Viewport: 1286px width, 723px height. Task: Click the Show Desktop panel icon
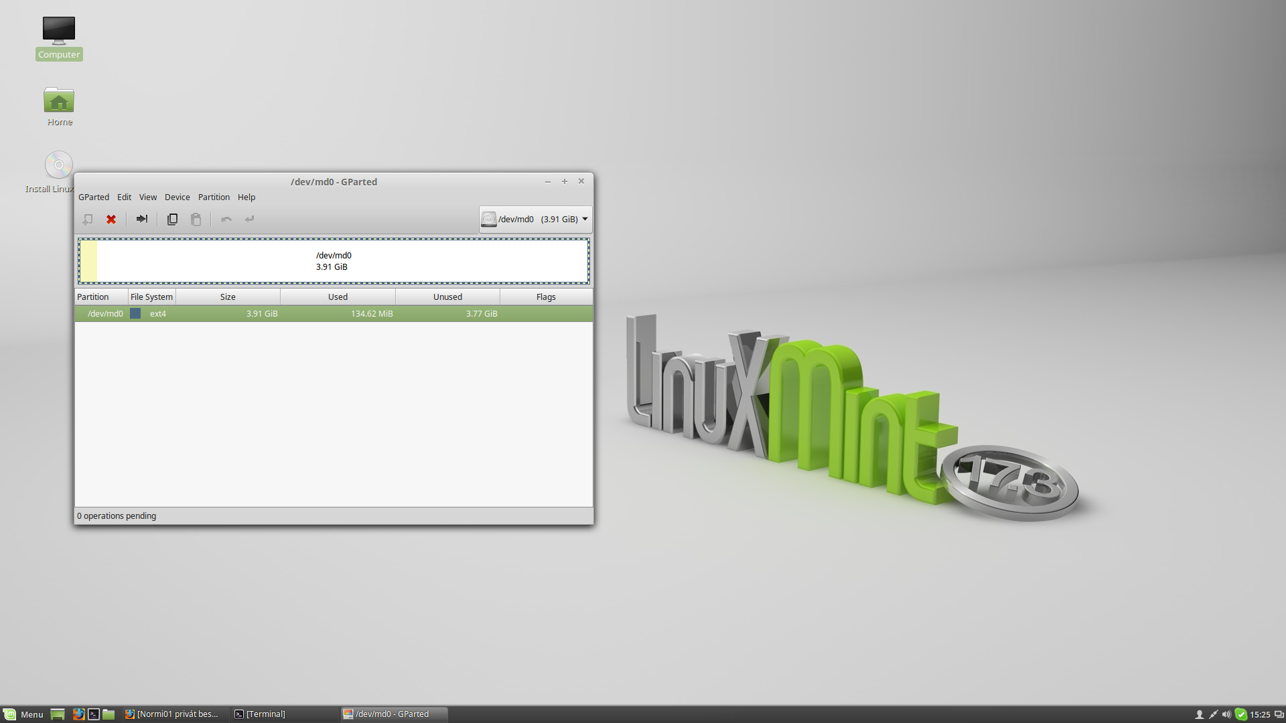[x=58, y=714]
